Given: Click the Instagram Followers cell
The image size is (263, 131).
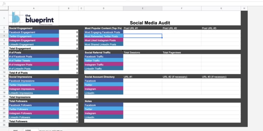Looking at the screenshot, I should click(34, 113).
